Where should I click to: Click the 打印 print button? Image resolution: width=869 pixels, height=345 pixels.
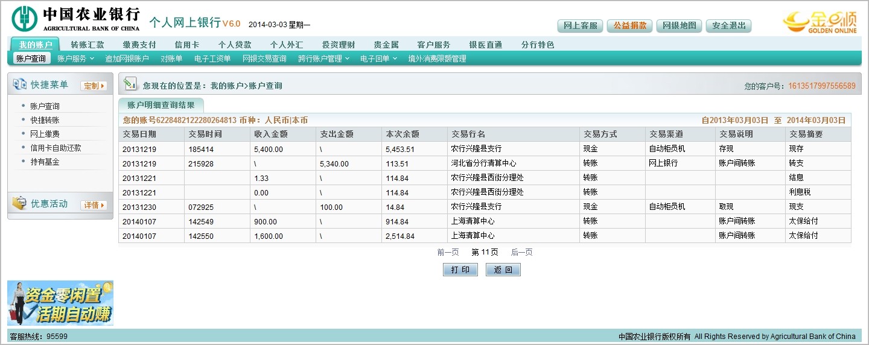(x=460, y=270)
